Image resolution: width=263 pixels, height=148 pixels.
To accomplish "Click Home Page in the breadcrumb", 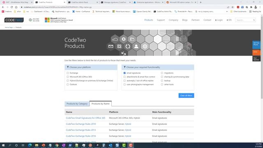I will tap(9, 28).
